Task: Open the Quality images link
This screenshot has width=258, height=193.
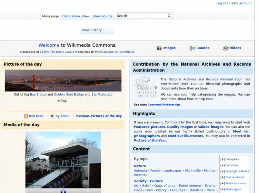Action: [x=180, y=127]
